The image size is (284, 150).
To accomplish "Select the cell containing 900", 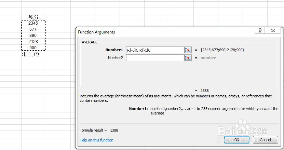I will [x=34, y=47].
